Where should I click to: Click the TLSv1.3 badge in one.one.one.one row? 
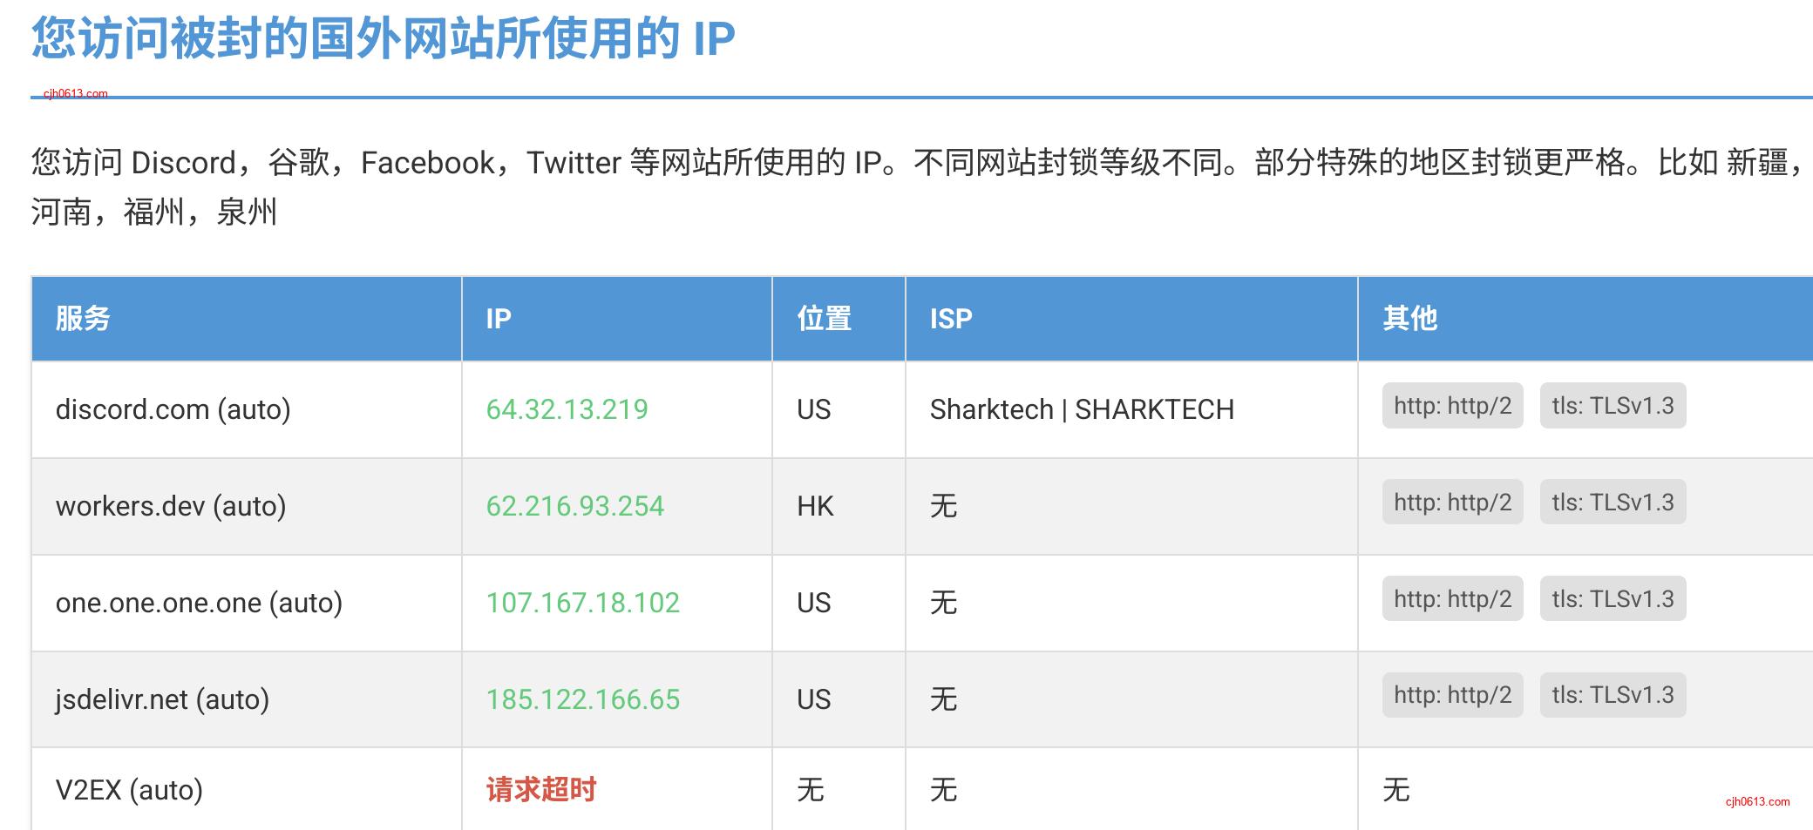click(x=1613, y=599)
